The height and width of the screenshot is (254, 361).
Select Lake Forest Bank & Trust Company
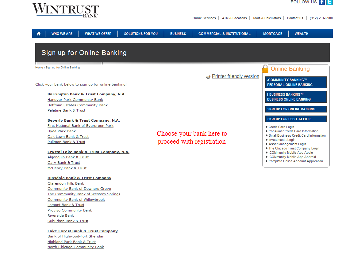click(83, 231)
